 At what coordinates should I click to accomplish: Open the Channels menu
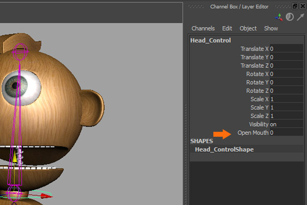pos(203,29)
